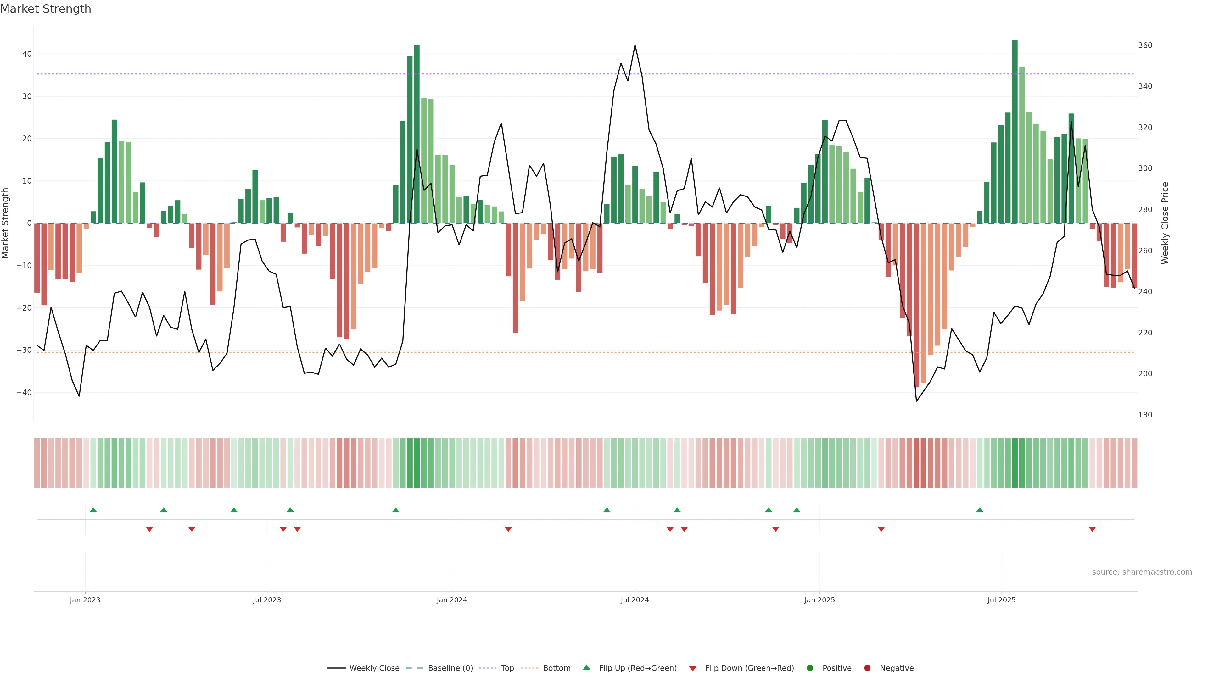Screen dimensions: 1208x679
Task: Click the tallest green bar near Jul 2025
Action: point(1015,131)
